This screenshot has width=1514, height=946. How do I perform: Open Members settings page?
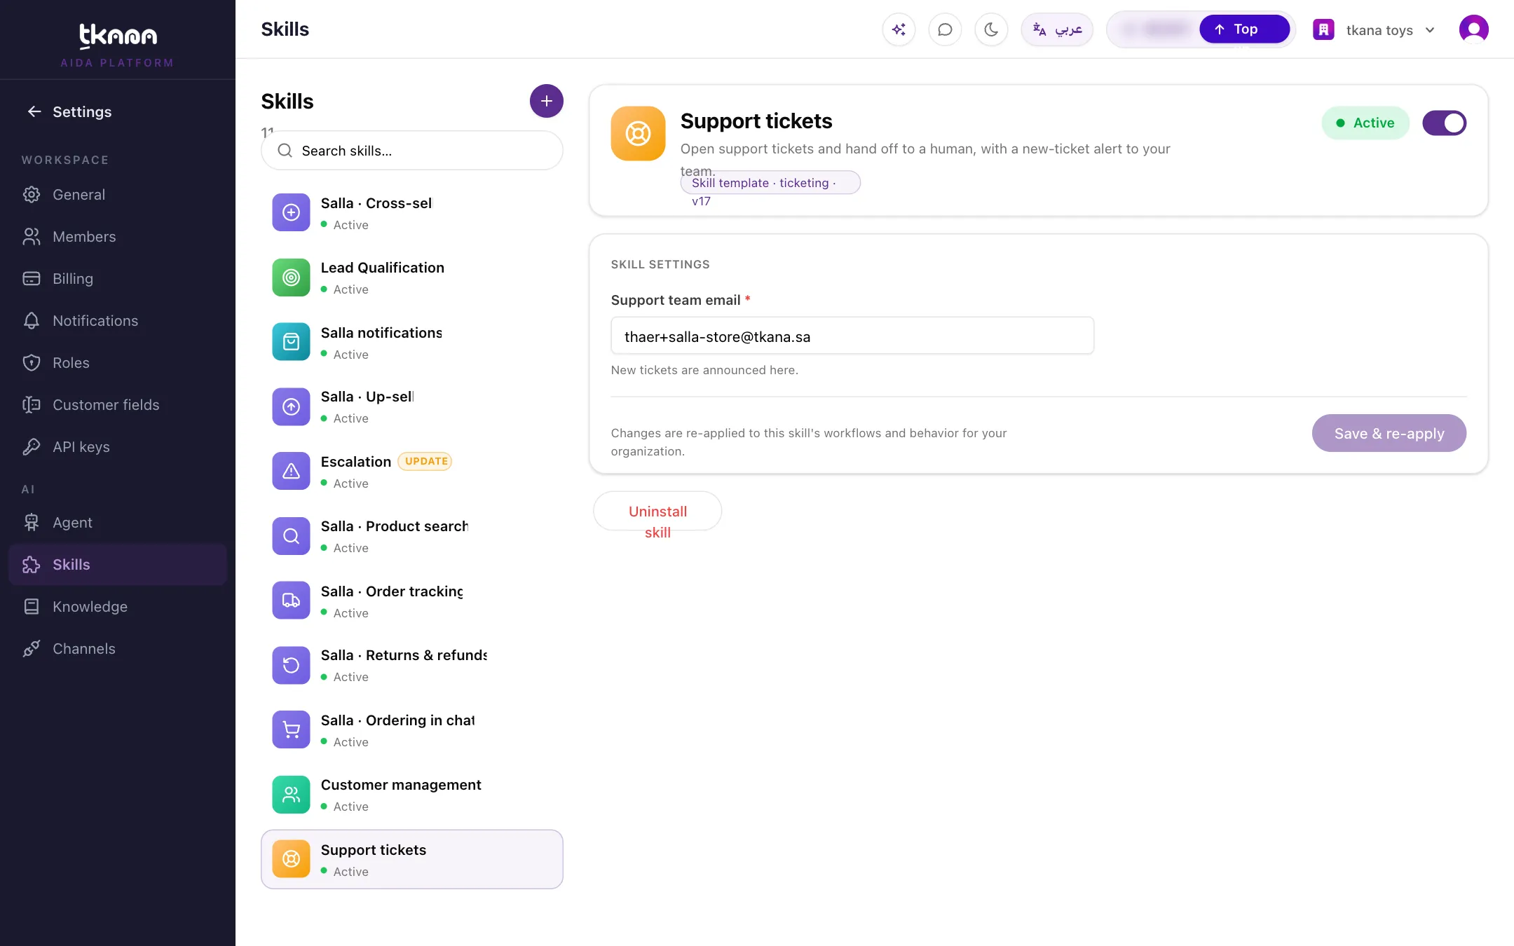pyautogui.click(x=118, y=237)
